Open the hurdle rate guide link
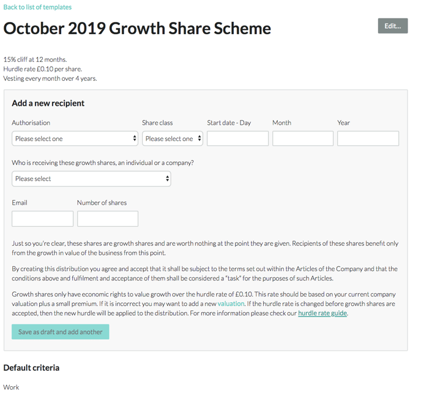The height and width of the screenshot is (399, 421). 322,313
